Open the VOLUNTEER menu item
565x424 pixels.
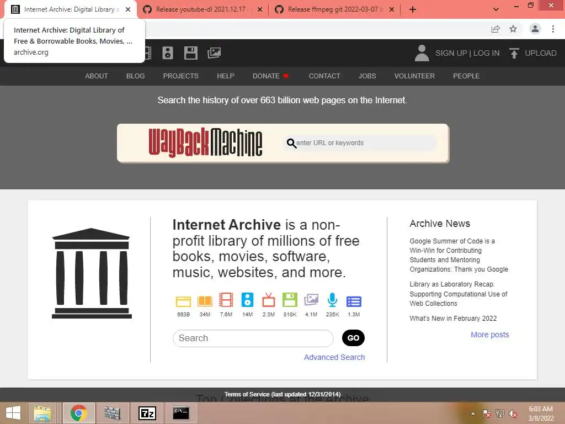pos(414,76)
